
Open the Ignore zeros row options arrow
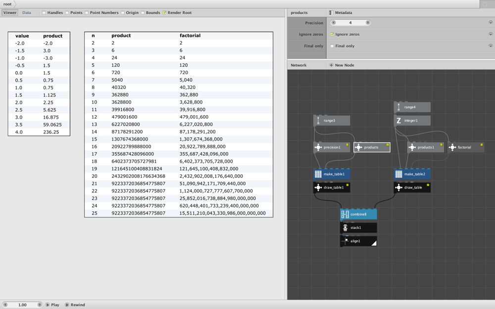[490, 35]
